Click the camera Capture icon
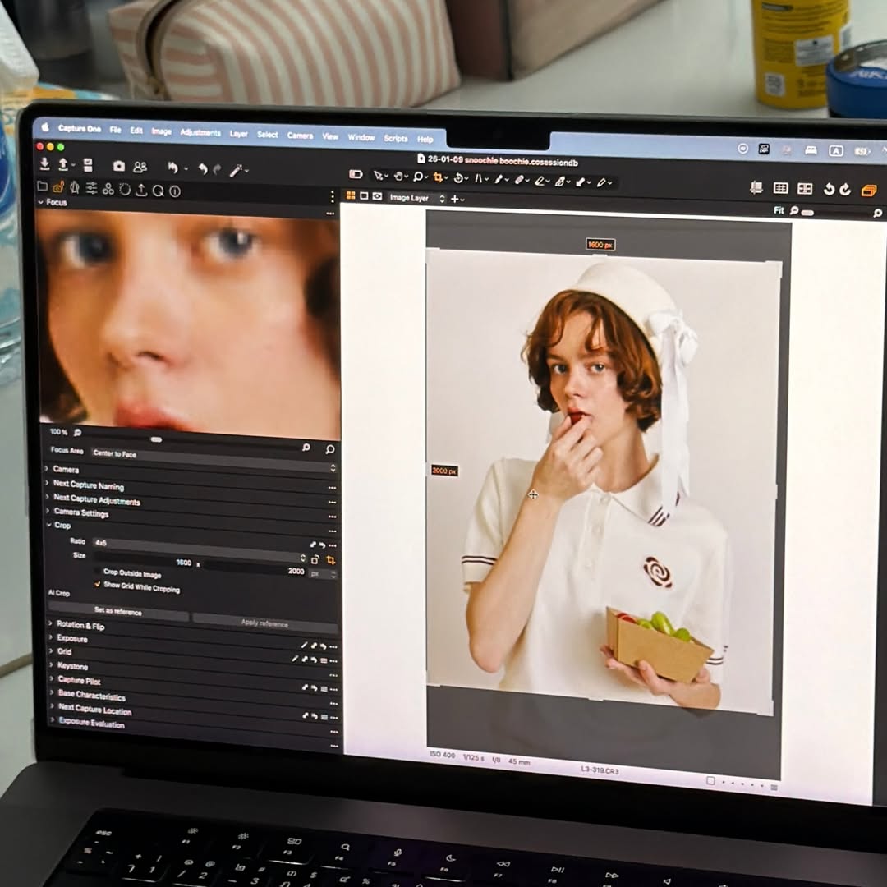 pyautogui.click(x=119, y=166)
